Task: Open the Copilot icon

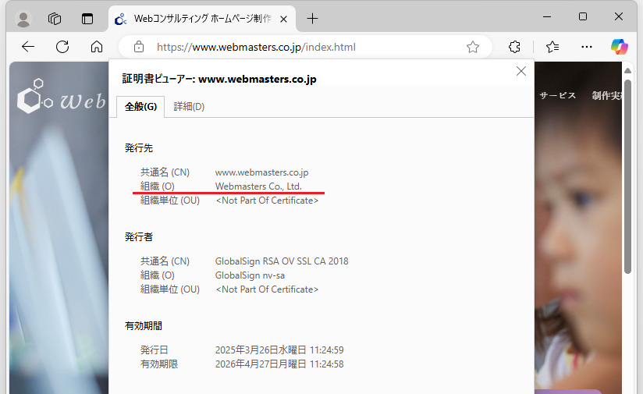Action: [620, 47]
